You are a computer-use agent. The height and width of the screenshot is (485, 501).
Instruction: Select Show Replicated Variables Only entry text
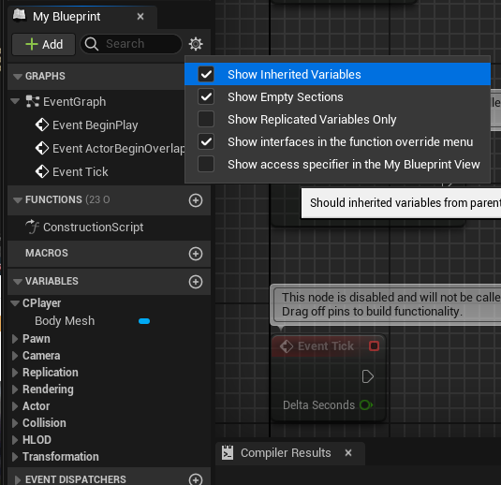[312, 120]
